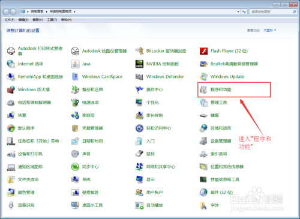Screen dimensions: 300x219
Task: Open 家庭组 icon
Action: tap(75, 115)
